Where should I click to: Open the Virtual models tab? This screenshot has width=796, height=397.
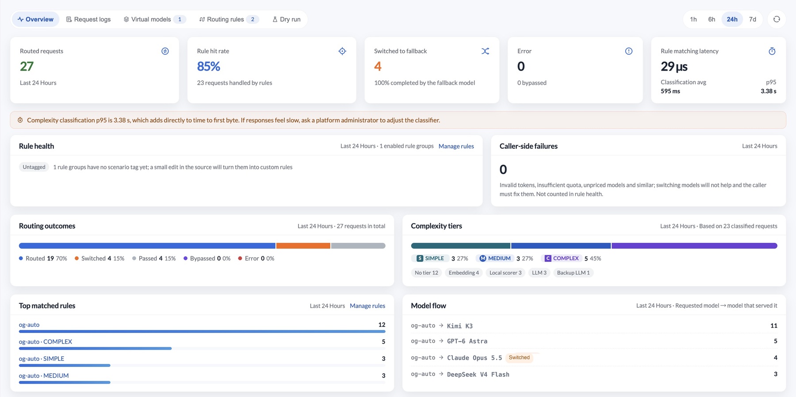click(x=154, y=19)
